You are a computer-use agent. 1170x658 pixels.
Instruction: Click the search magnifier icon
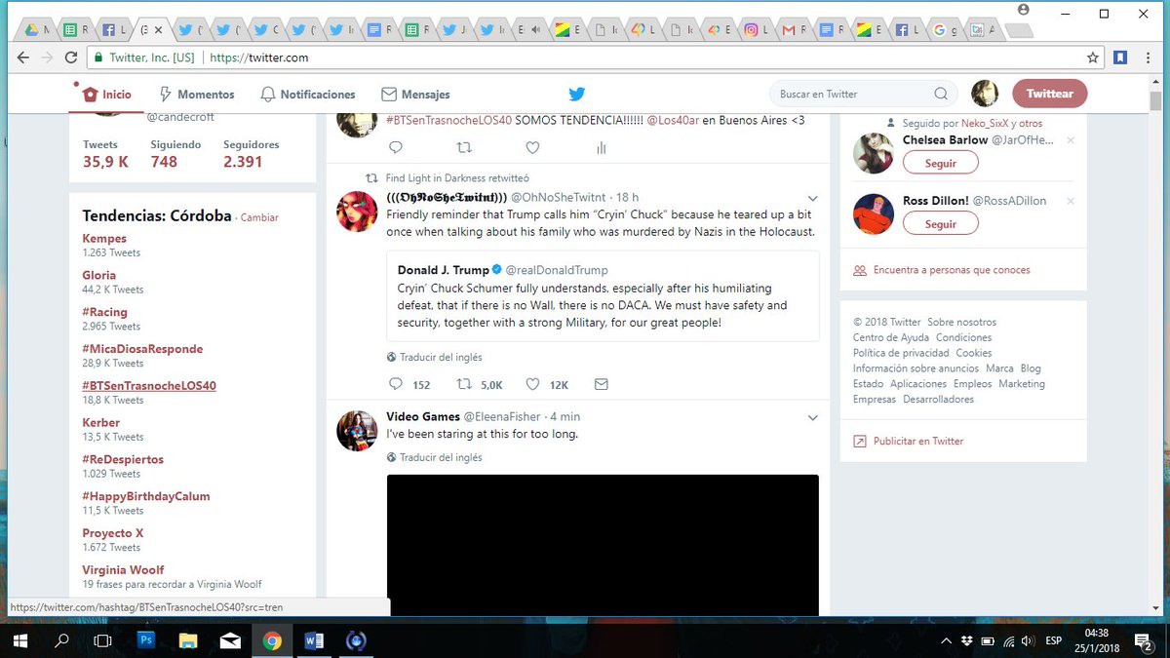click(941, 95)
